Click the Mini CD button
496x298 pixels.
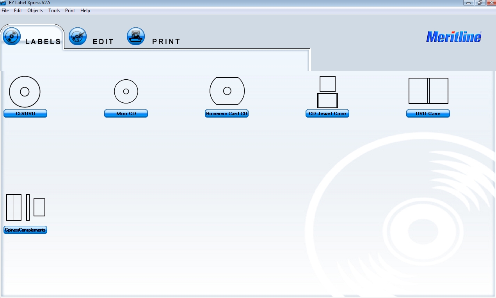point(126,113)
